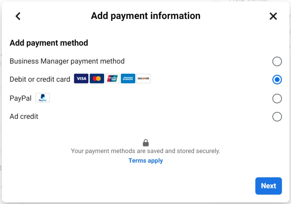Click the lock security icon
Viewport: 291px width, 204px height.
(x=145, y=142)
